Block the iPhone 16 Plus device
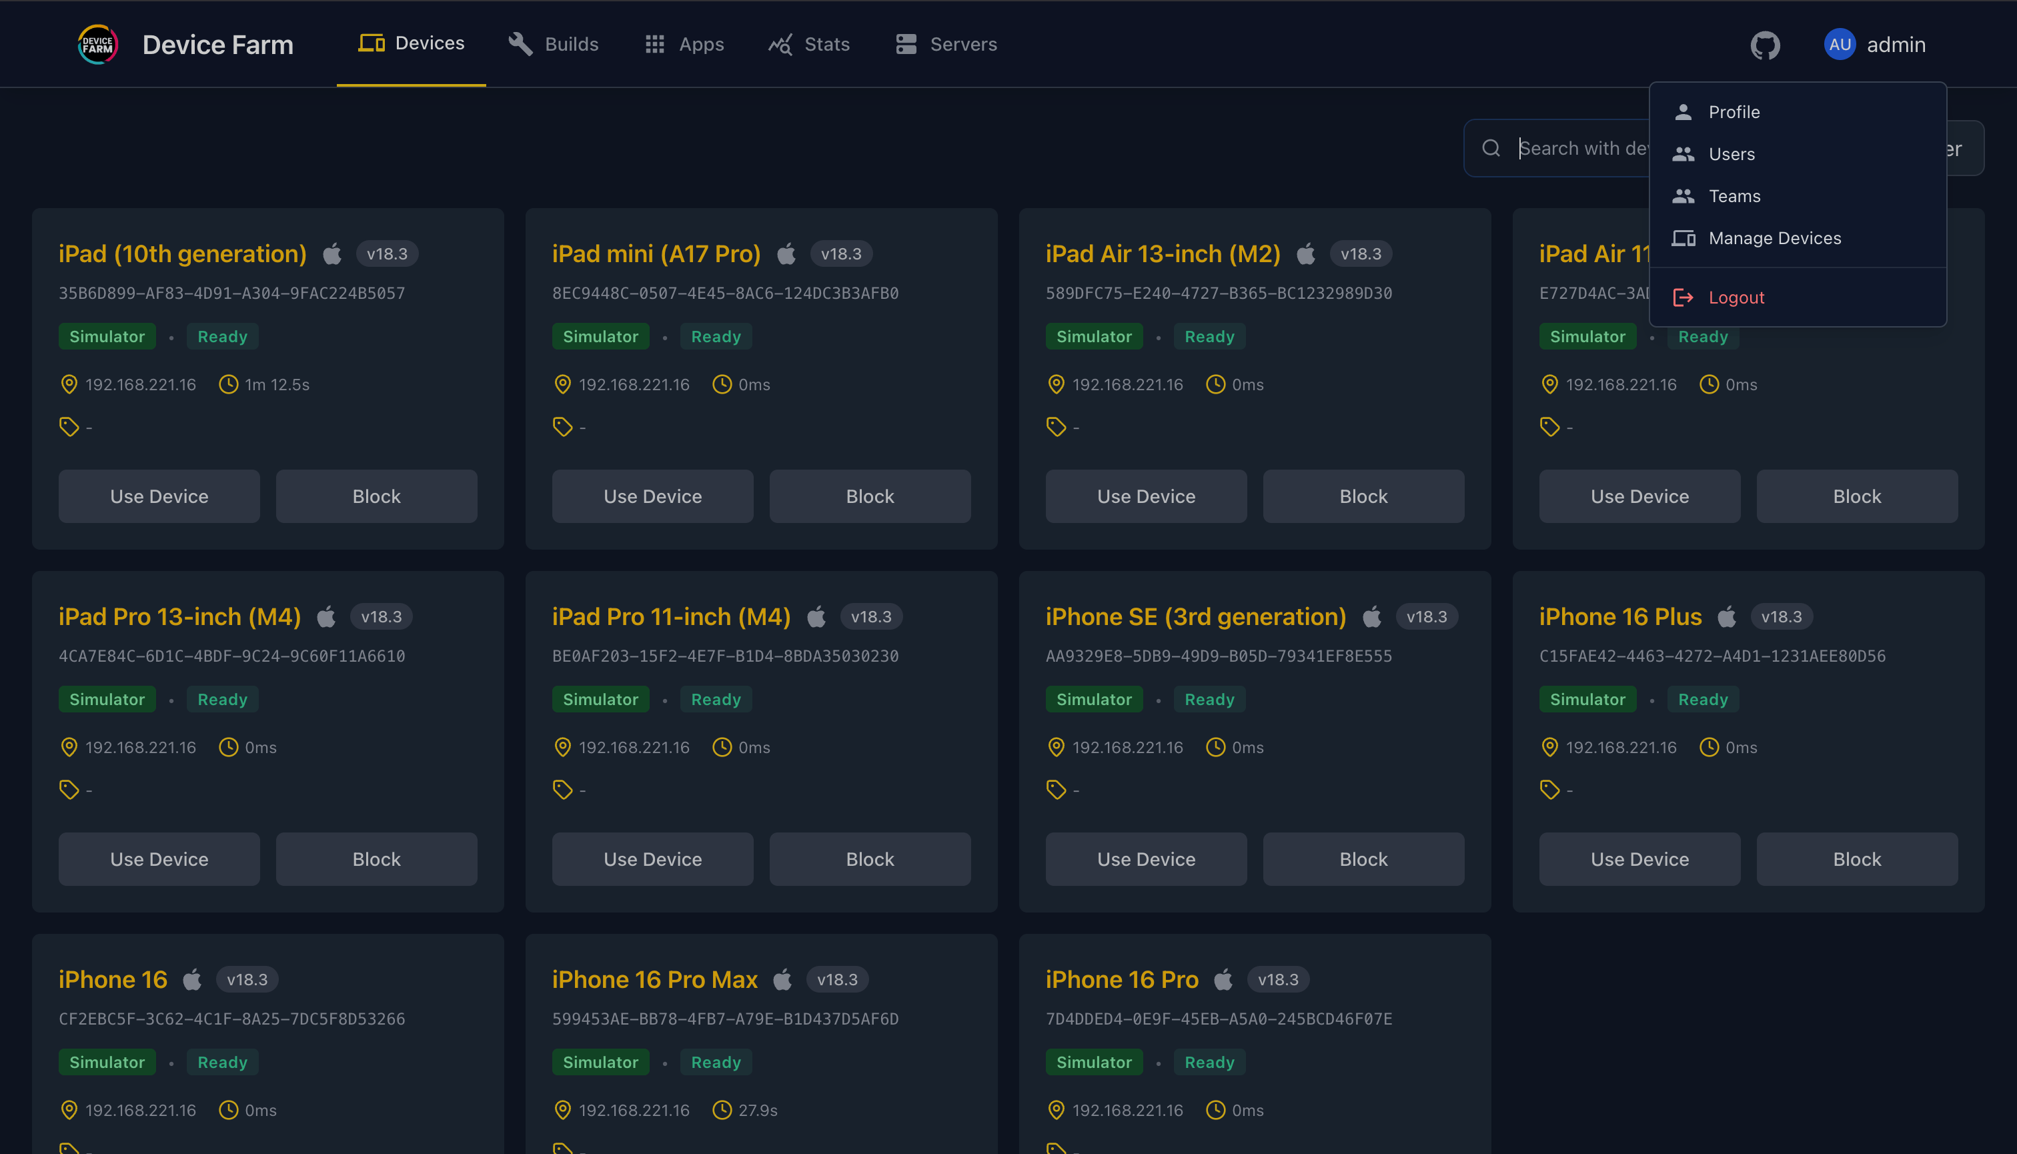The image size is (2017, 1154). [1856, 859]
